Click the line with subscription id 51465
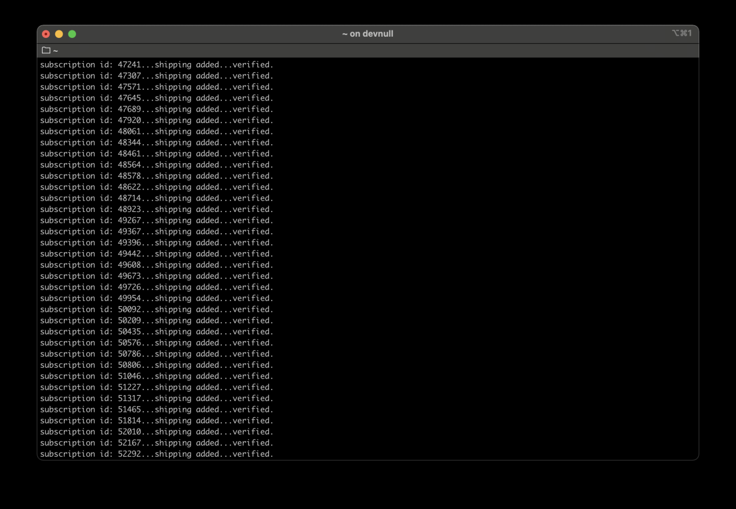 [x=157, y=410]
